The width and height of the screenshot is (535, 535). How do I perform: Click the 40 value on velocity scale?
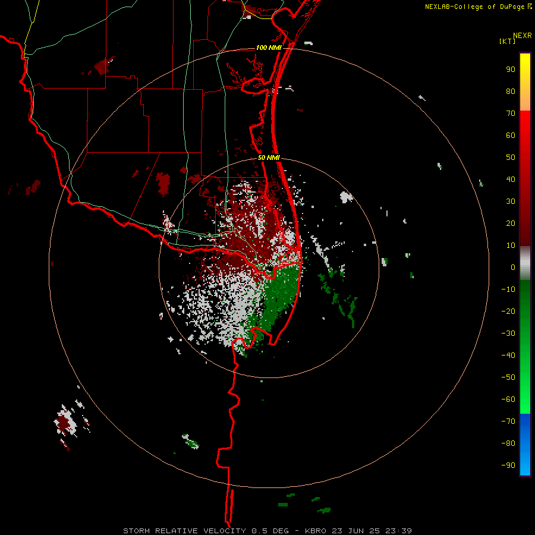[511, 180]
